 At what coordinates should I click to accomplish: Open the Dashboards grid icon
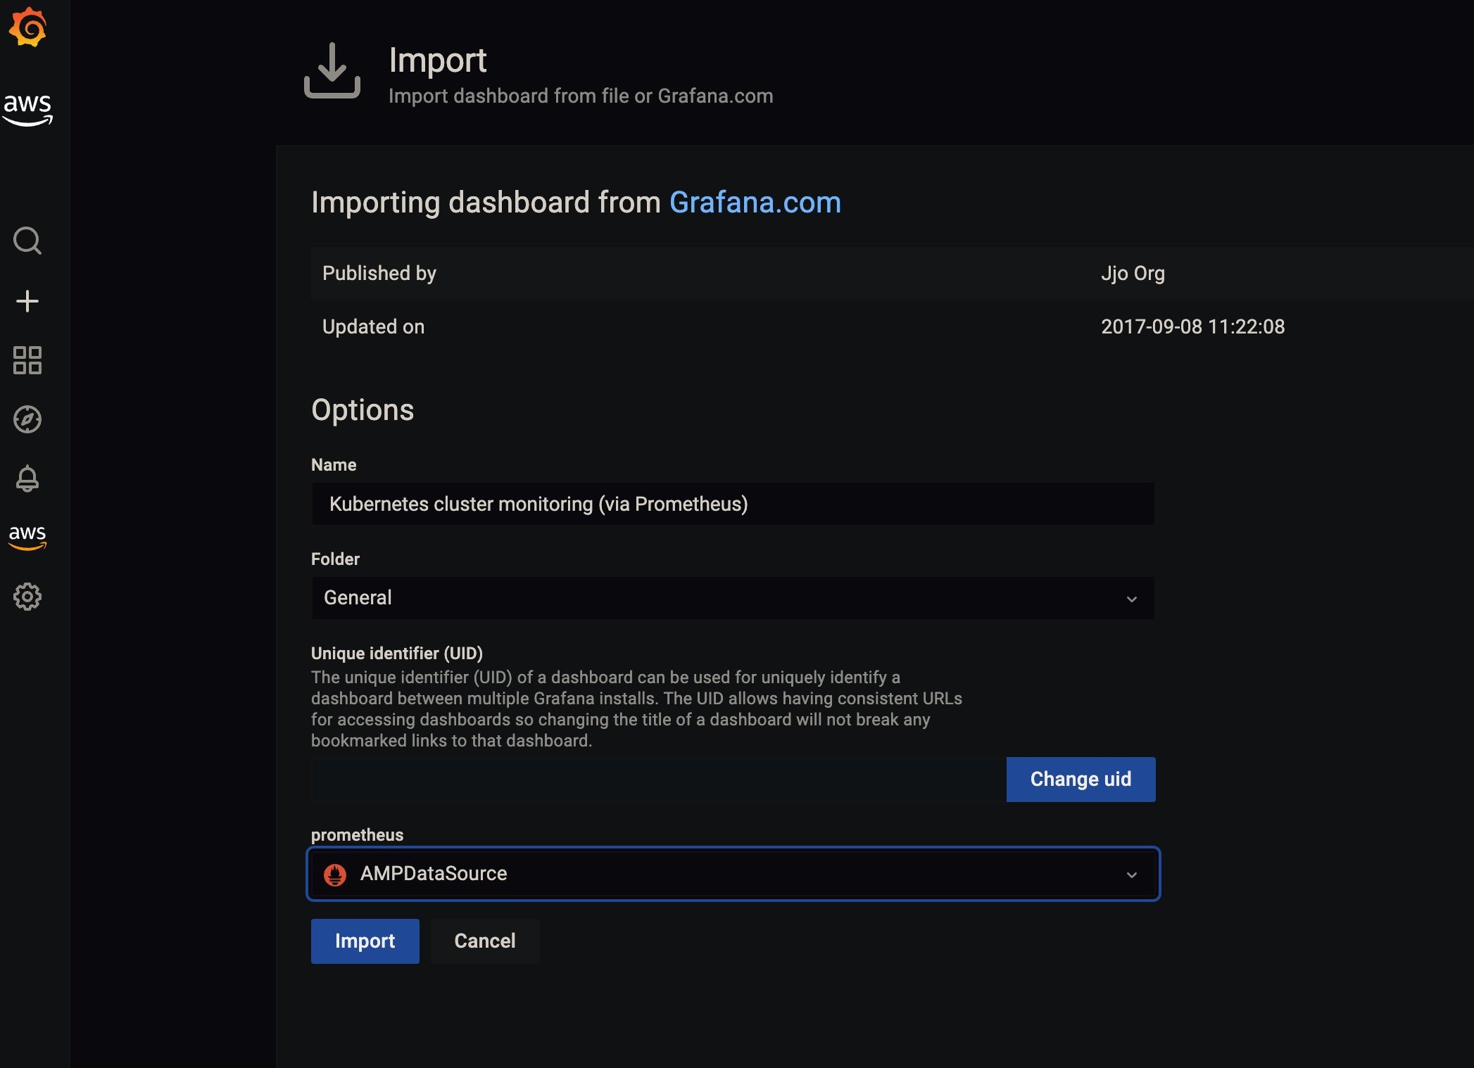point(27,360)
